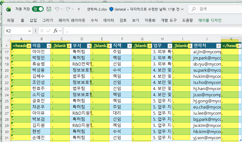Open the 파일 menu tab
Viewport: 242px width, 142px height.
click(x=11, y=20)
